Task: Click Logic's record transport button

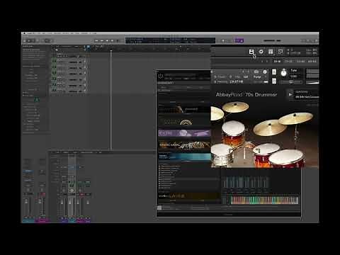Action: coord(118,41)
